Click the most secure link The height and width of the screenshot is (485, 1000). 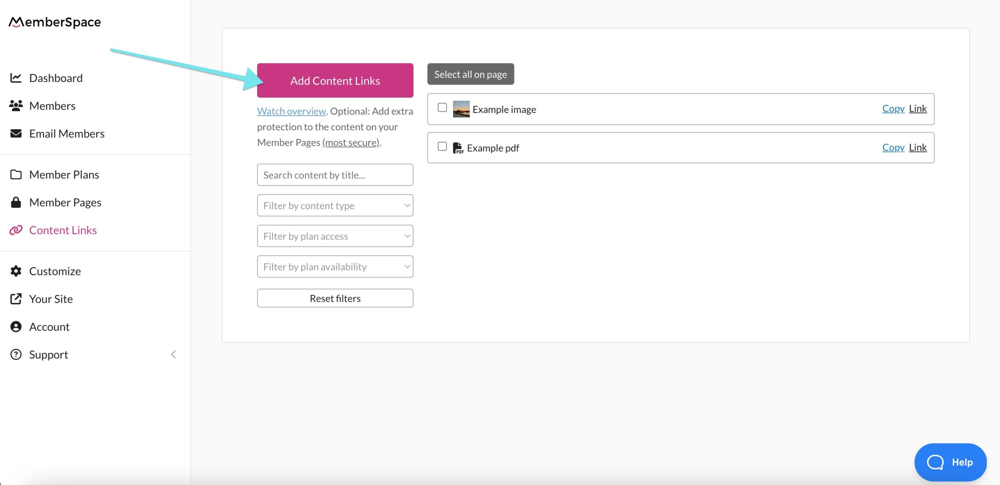352,143
